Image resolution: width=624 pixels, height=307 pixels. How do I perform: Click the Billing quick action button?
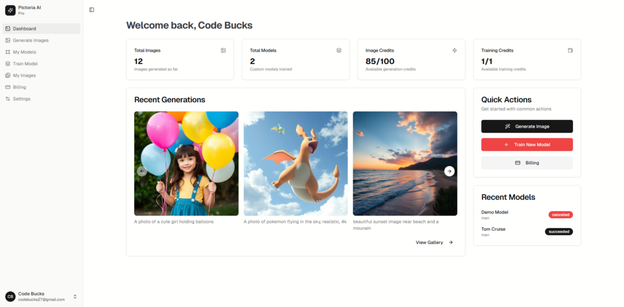(x=527, y=163)
